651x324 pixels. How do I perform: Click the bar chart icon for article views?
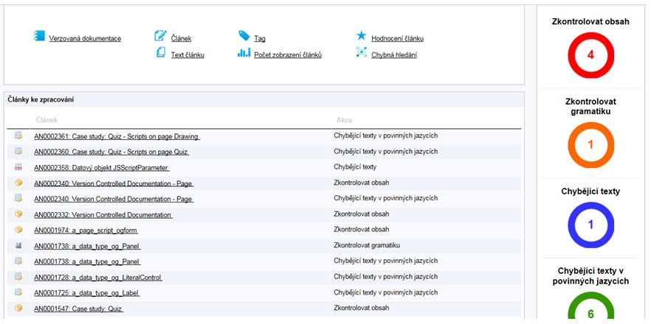244,53
